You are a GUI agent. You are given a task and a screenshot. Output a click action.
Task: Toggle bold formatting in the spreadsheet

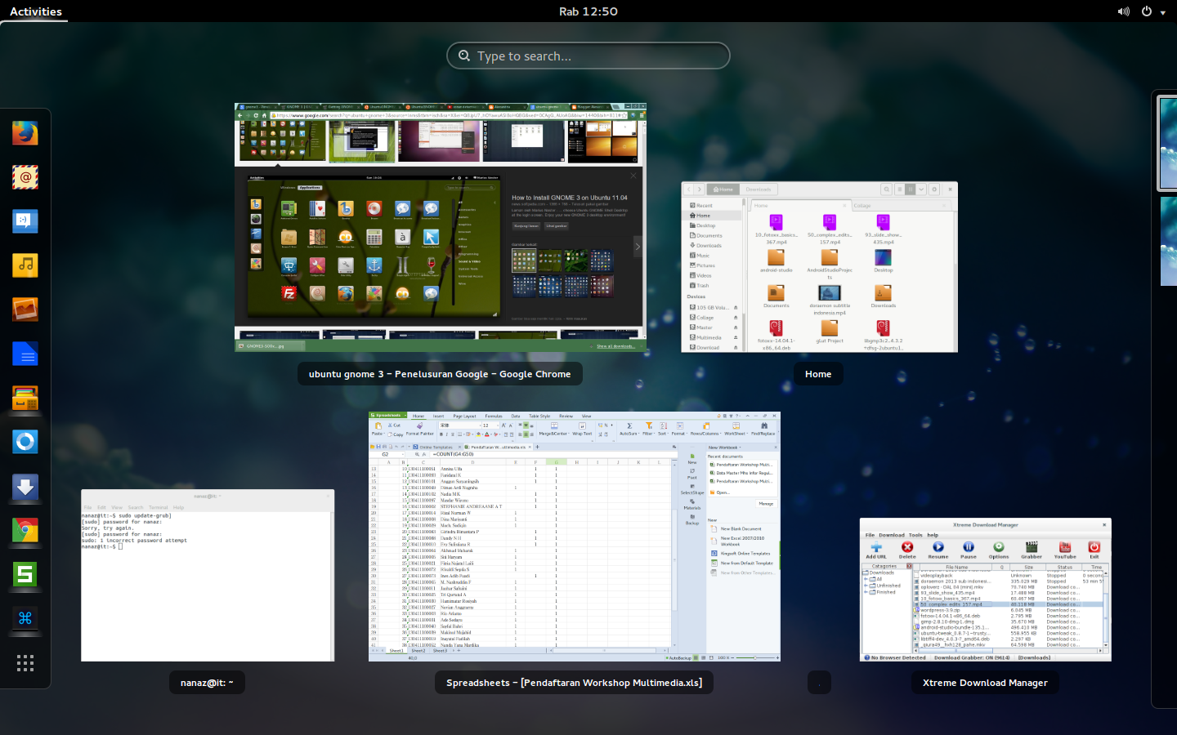pyautogui.click(x=441, y=433)
